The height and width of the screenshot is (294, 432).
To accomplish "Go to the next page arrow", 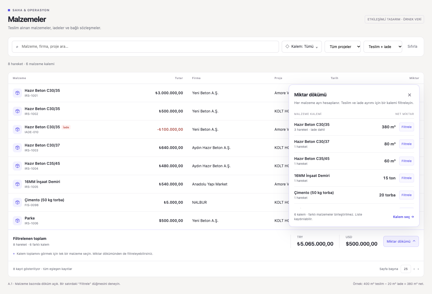I will (418, 269).
